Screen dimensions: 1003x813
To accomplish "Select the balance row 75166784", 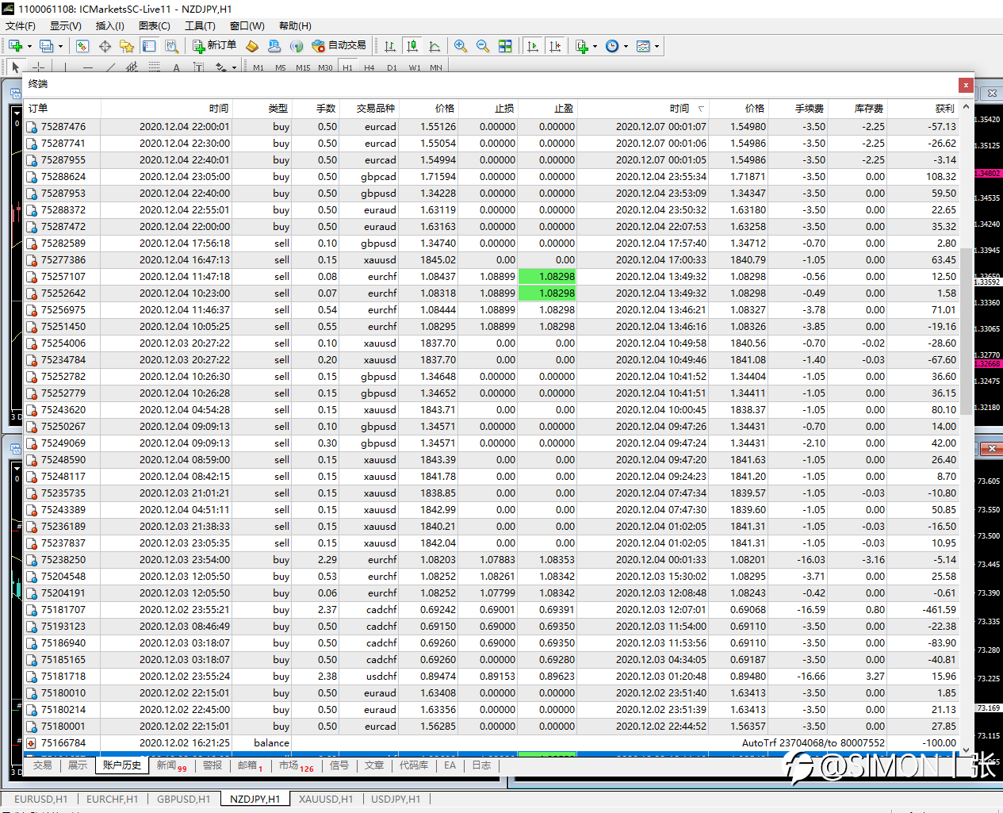I will pyautogui.click(x=492, y=743).
